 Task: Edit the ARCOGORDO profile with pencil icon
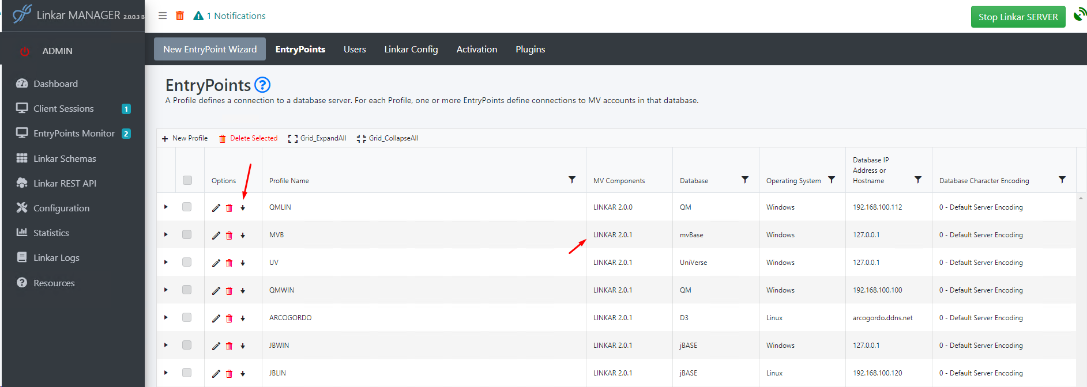(x=216, y=318)
